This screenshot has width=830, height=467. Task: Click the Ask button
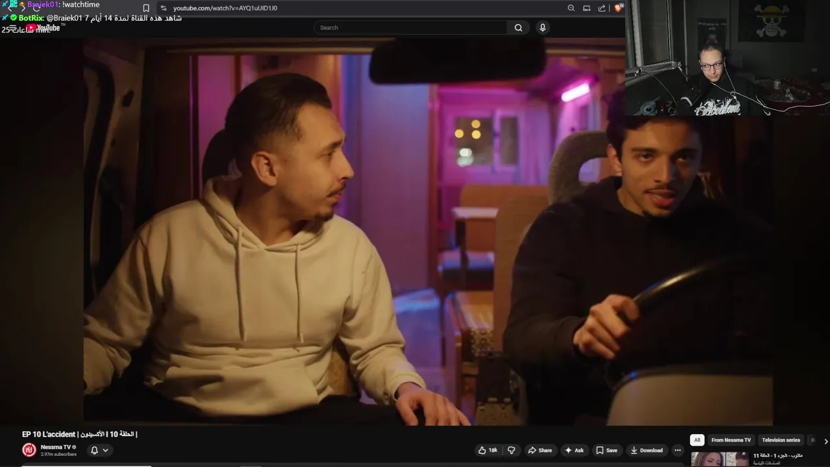(x=574, y=450)
